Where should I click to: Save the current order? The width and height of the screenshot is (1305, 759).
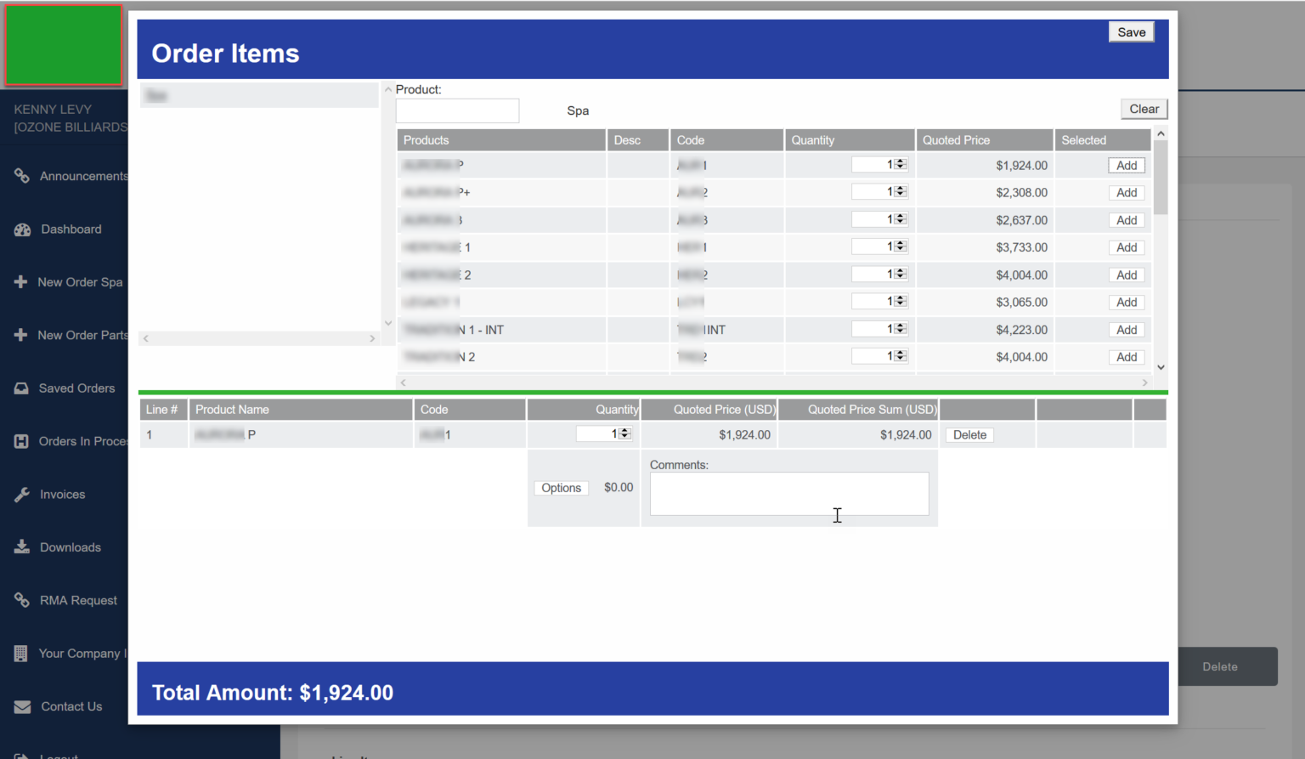click(1131, 31)
